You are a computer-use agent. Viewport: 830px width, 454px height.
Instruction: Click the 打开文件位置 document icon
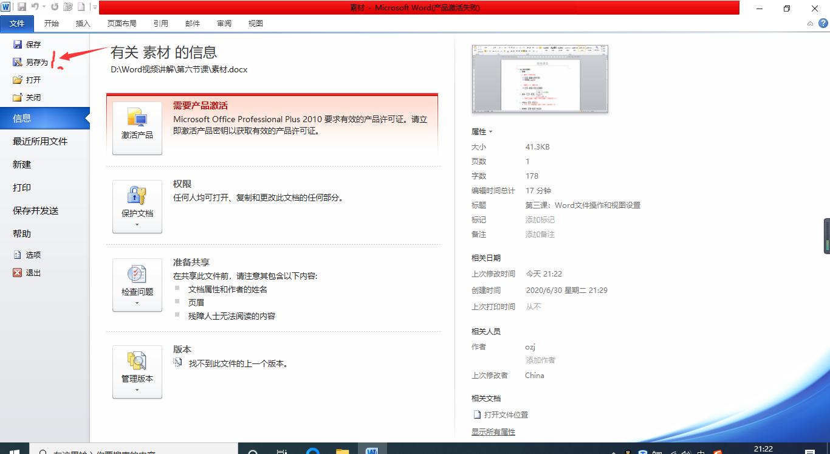[x=477, y=414]
